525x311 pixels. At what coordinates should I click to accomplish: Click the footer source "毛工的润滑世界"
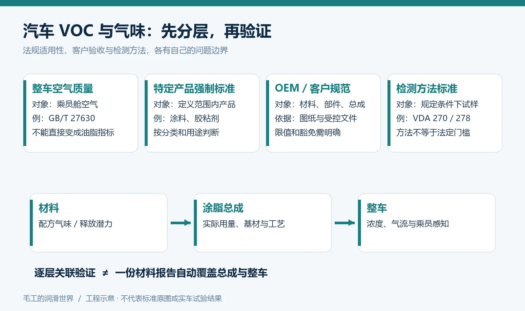click(48, 299)
